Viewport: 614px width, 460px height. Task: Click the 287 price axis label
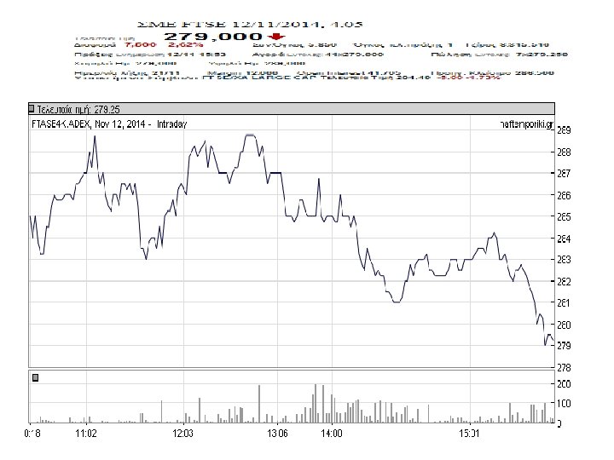(564, 173)
